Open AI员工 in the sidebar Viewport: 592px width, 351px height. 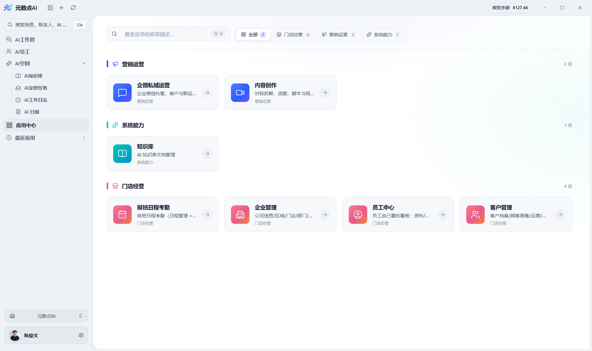46,52
